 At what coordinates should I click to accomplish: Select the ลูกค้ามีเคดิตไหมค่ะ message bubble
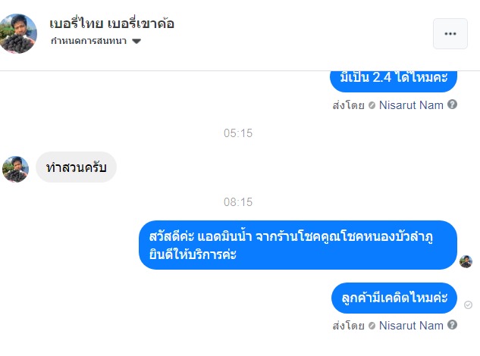click(394, 298)
